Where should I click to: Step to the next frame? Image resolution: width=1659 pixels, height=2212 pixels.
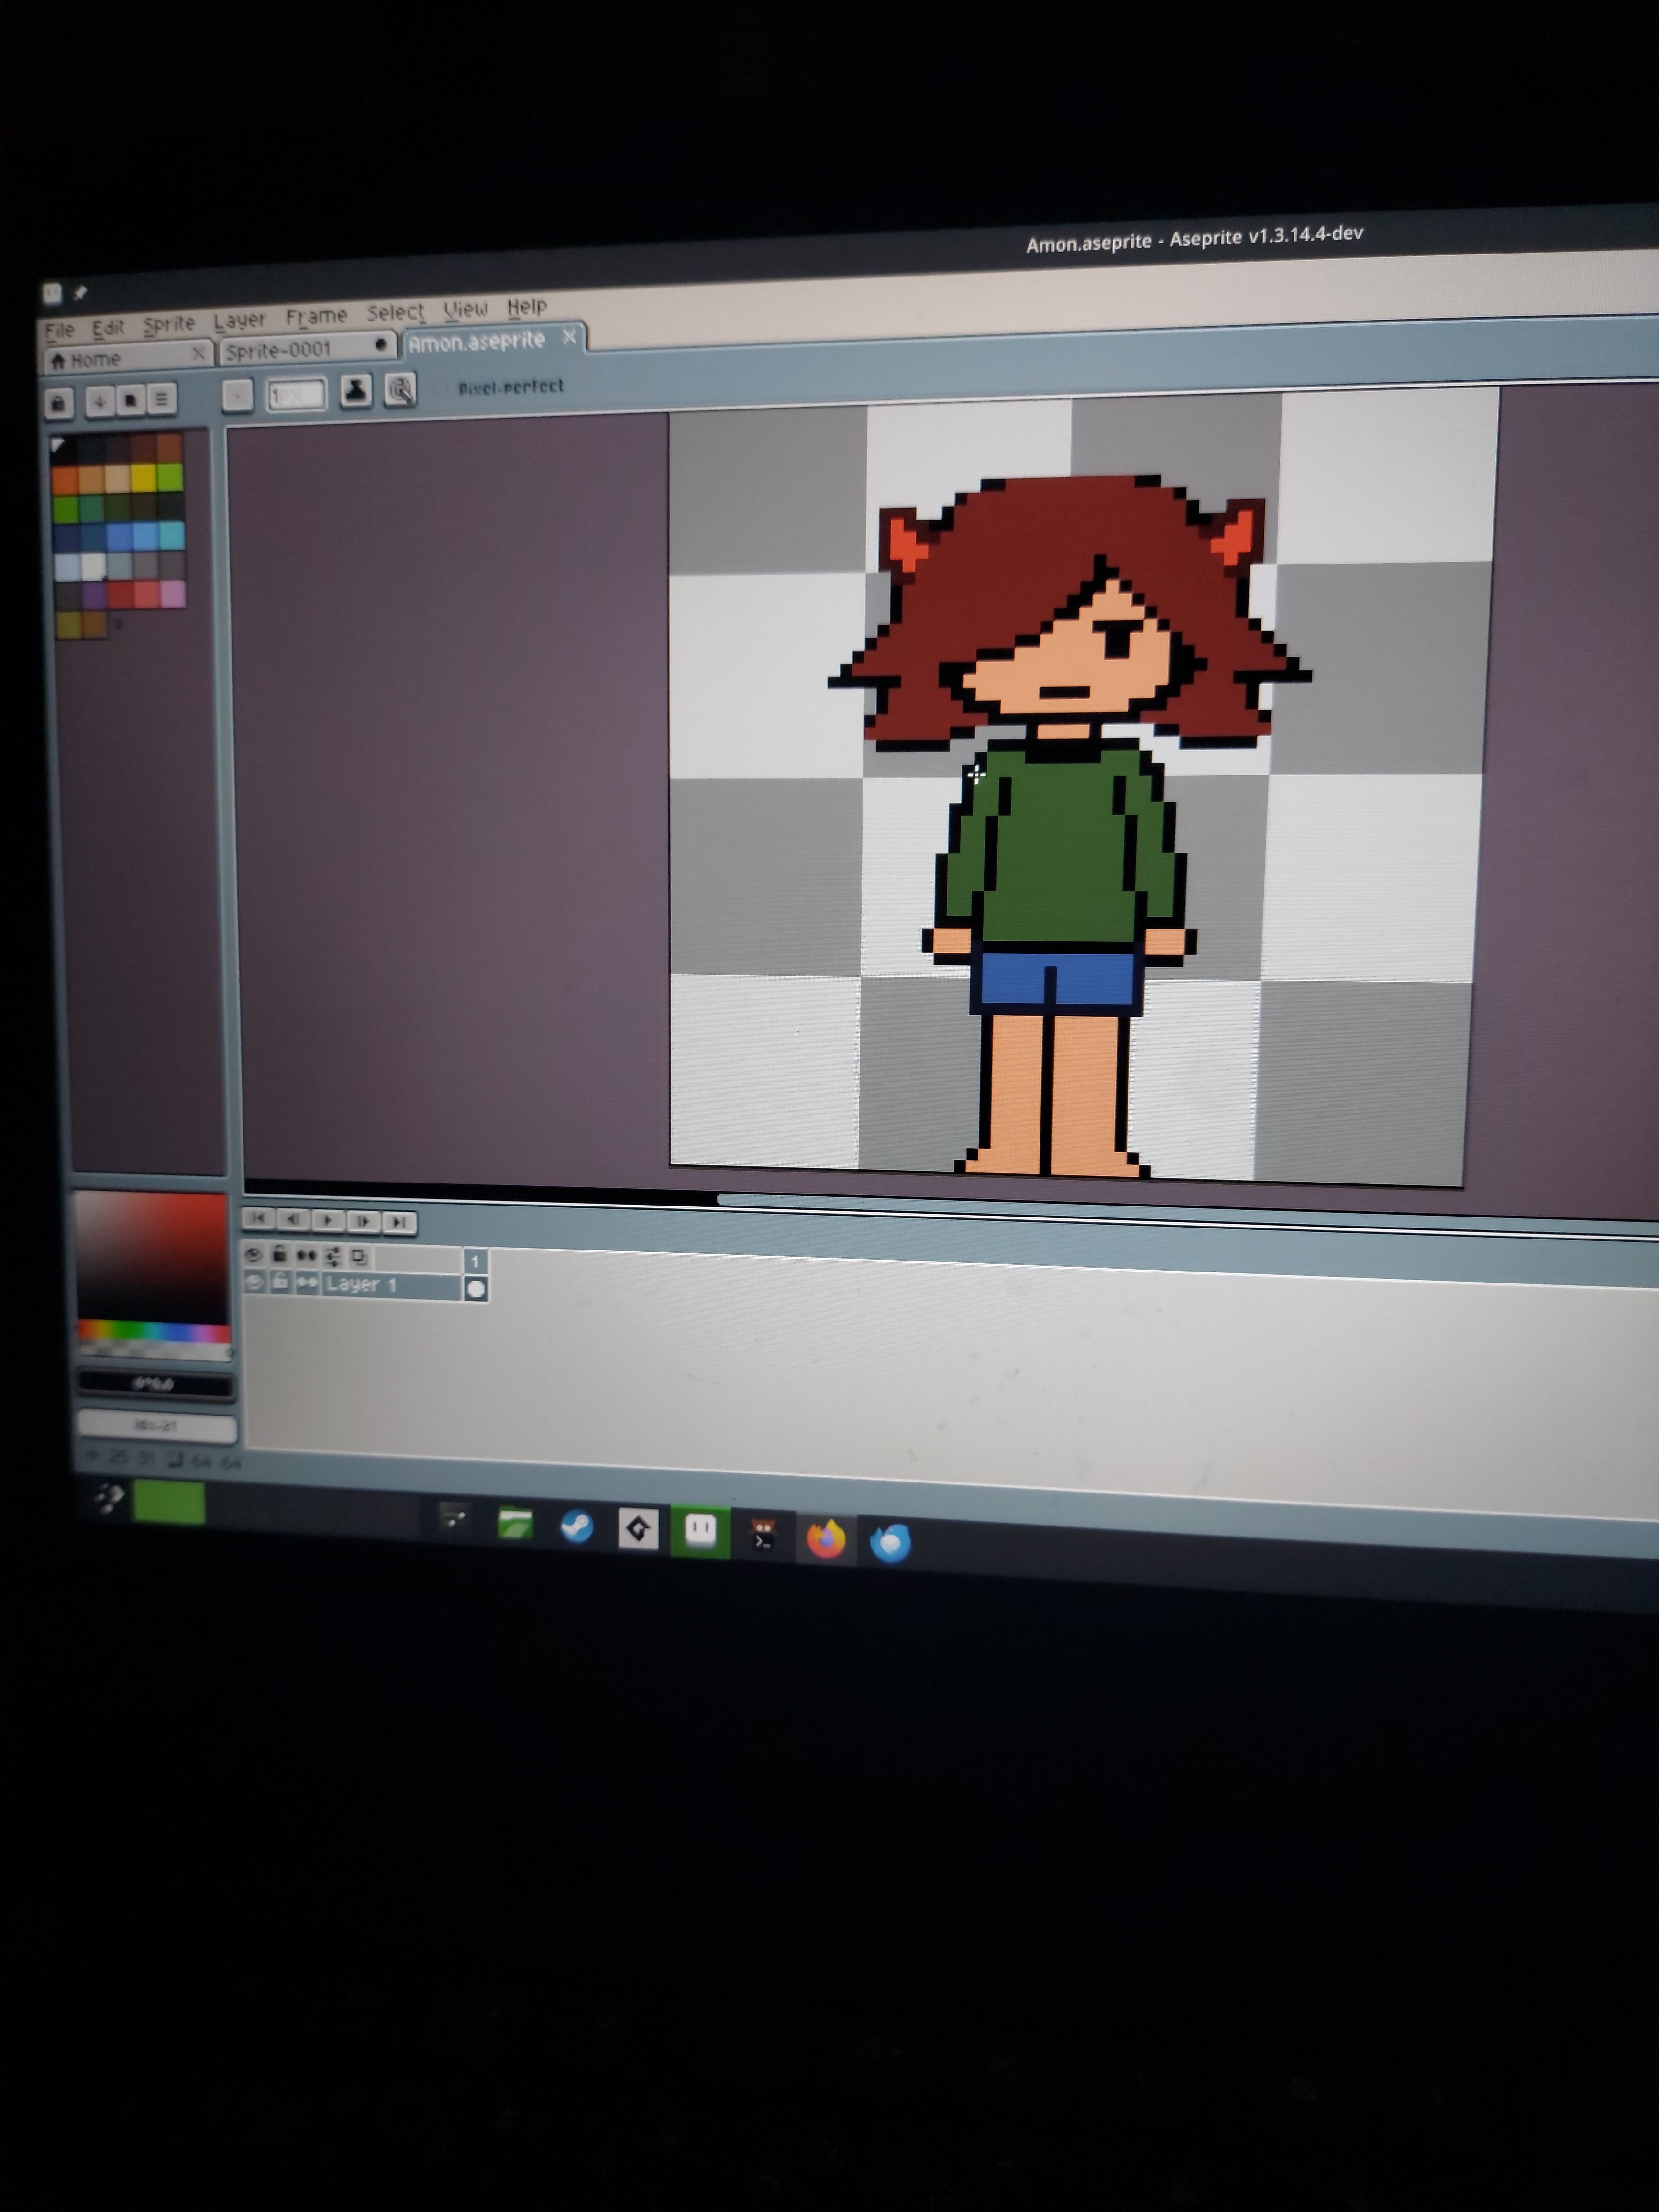363,1221
